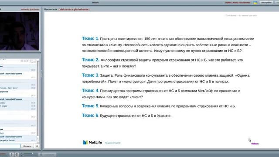Click the oleksandra glushchenko presenter name label
The height and width of the screenshot is (157, 279).
coord(74,9)
